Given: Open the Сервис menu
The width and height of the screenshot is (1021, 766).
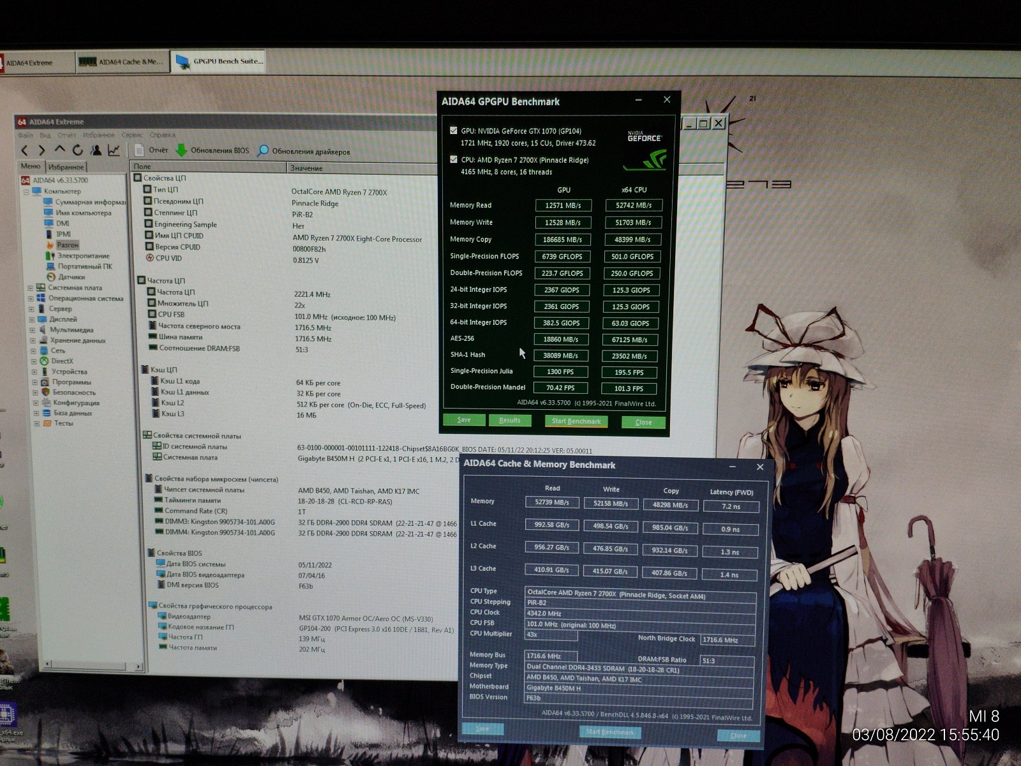Looking at the screenshot, I should coord(132,135).
